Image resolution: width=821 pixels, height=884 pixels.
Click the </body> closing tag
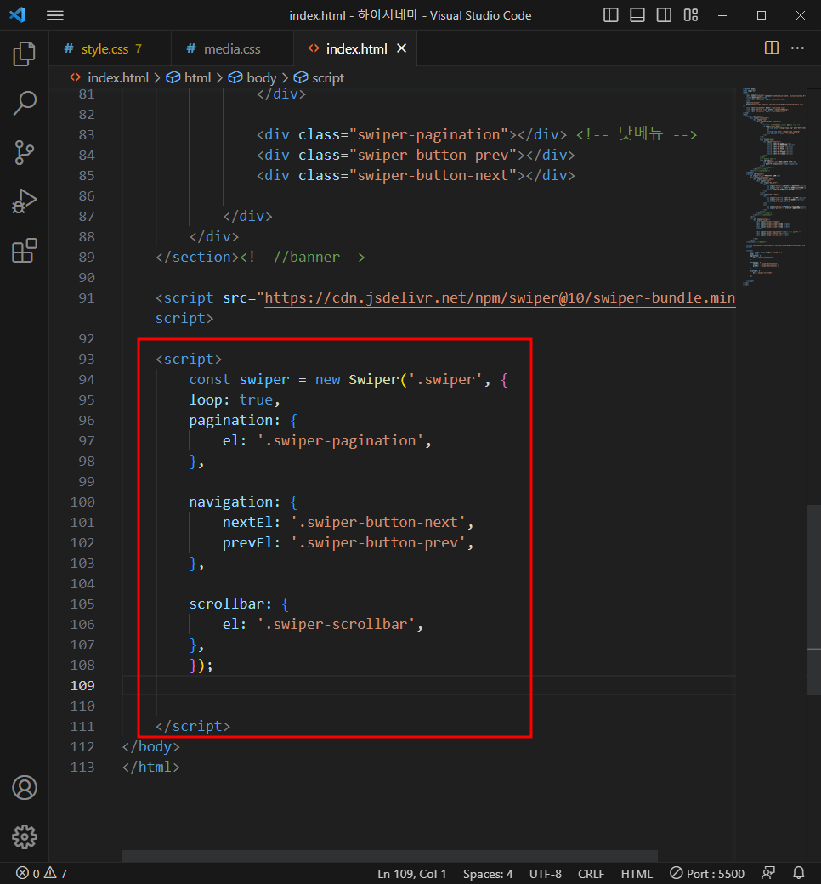click(151, 746)
